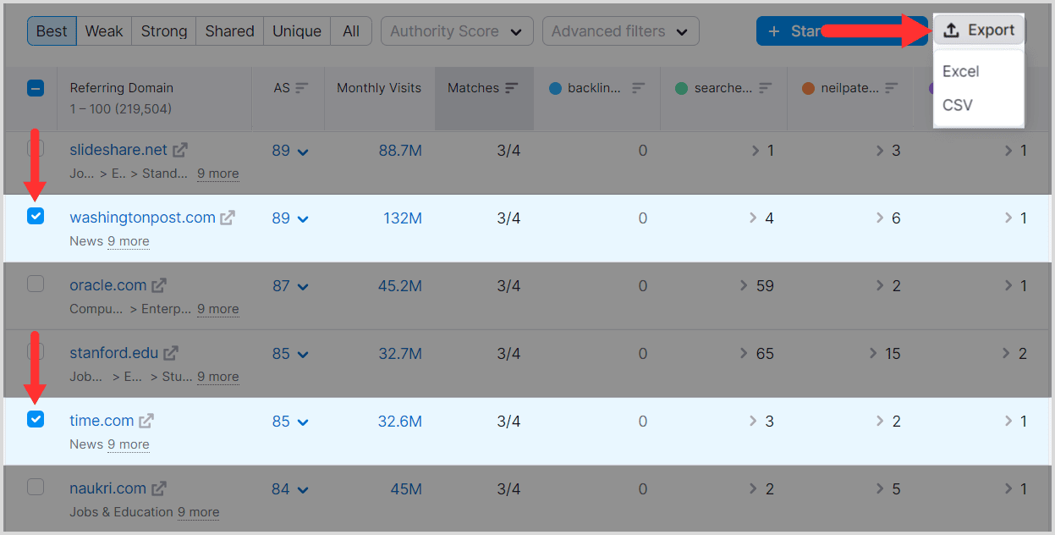Choose CSV from the Export menu

958,105
